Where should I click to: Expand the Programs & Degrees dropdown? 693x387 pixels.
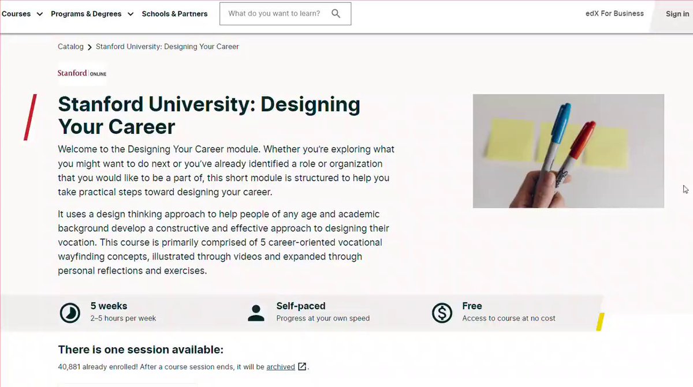(92, 14)
